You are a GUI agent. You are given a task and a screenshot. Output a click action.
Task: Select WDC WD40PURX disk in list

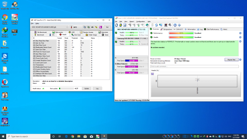132,32
